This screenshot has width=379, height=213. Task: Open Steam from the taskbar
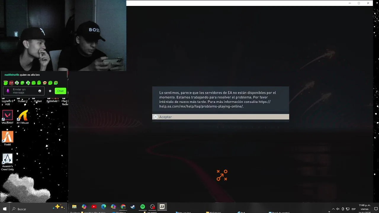coord(133,207)
